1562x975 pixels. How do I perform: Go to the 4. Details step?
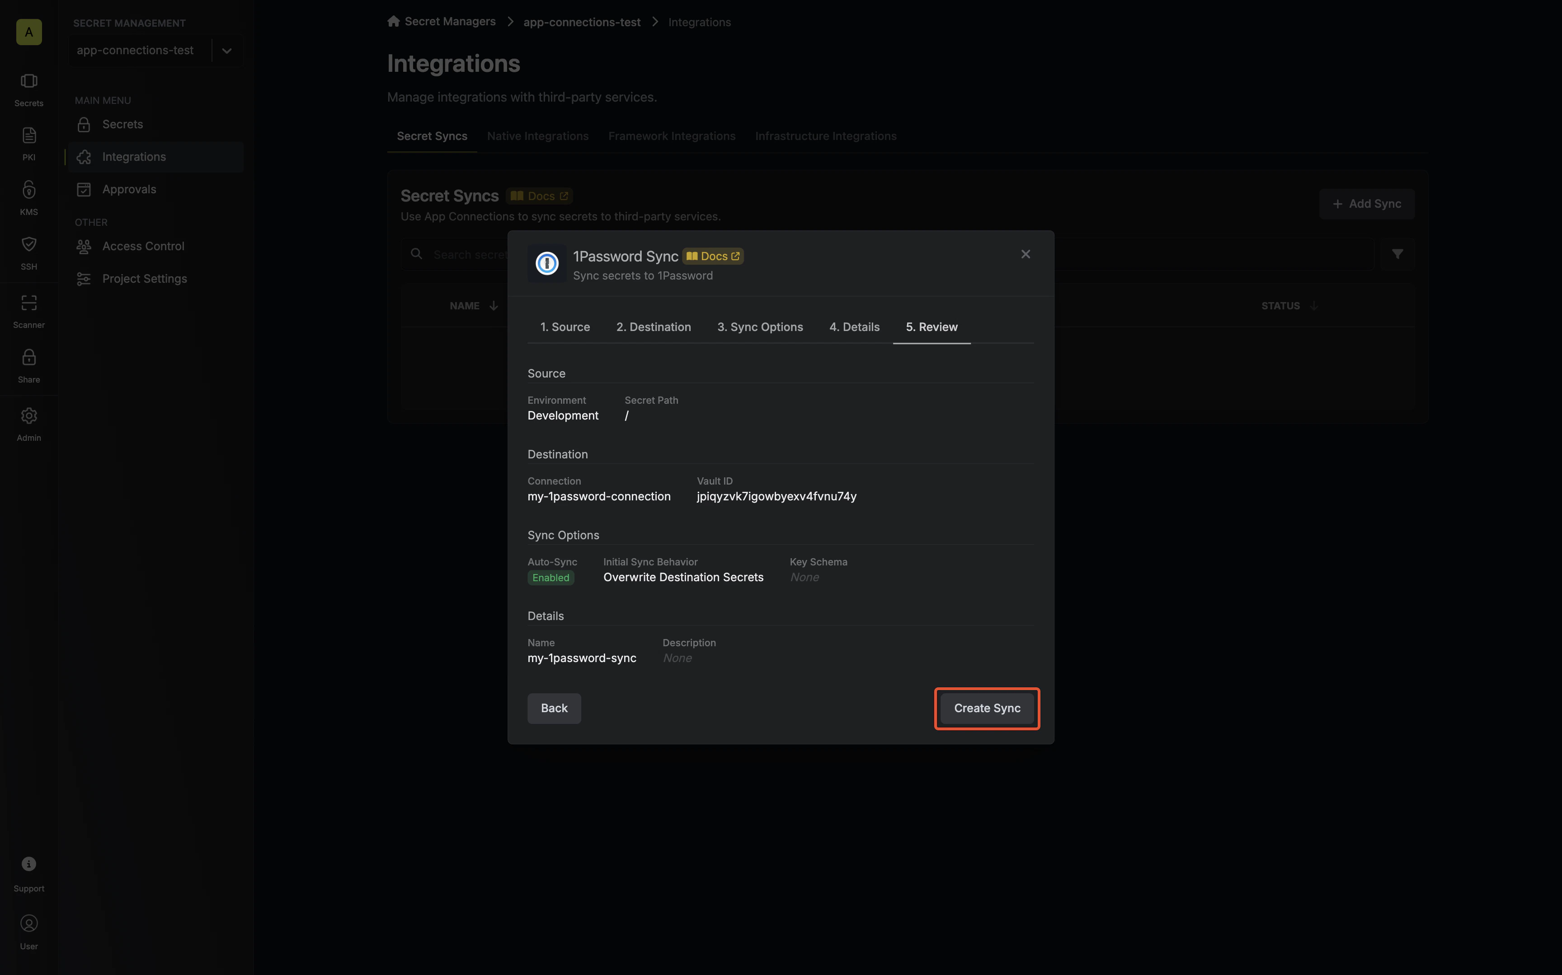pos(854,327)
